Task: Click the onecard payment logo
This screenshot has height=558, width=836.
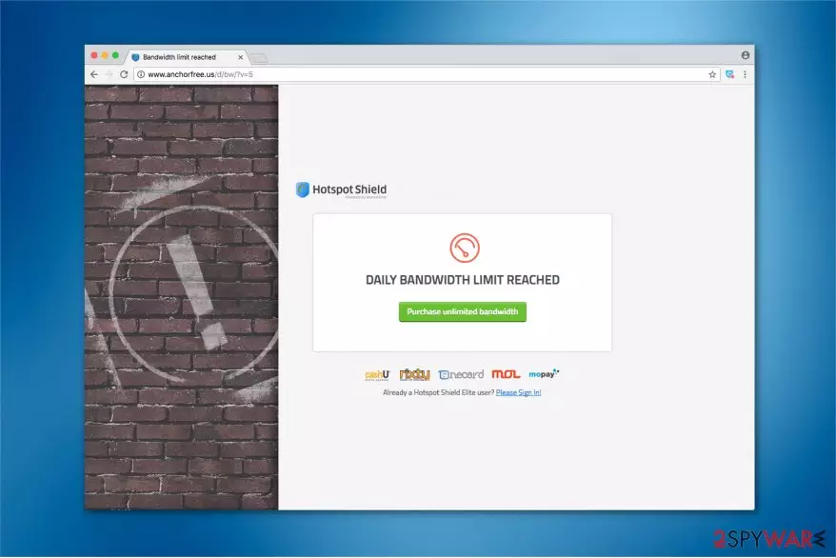Action: [x=461, y=374]
